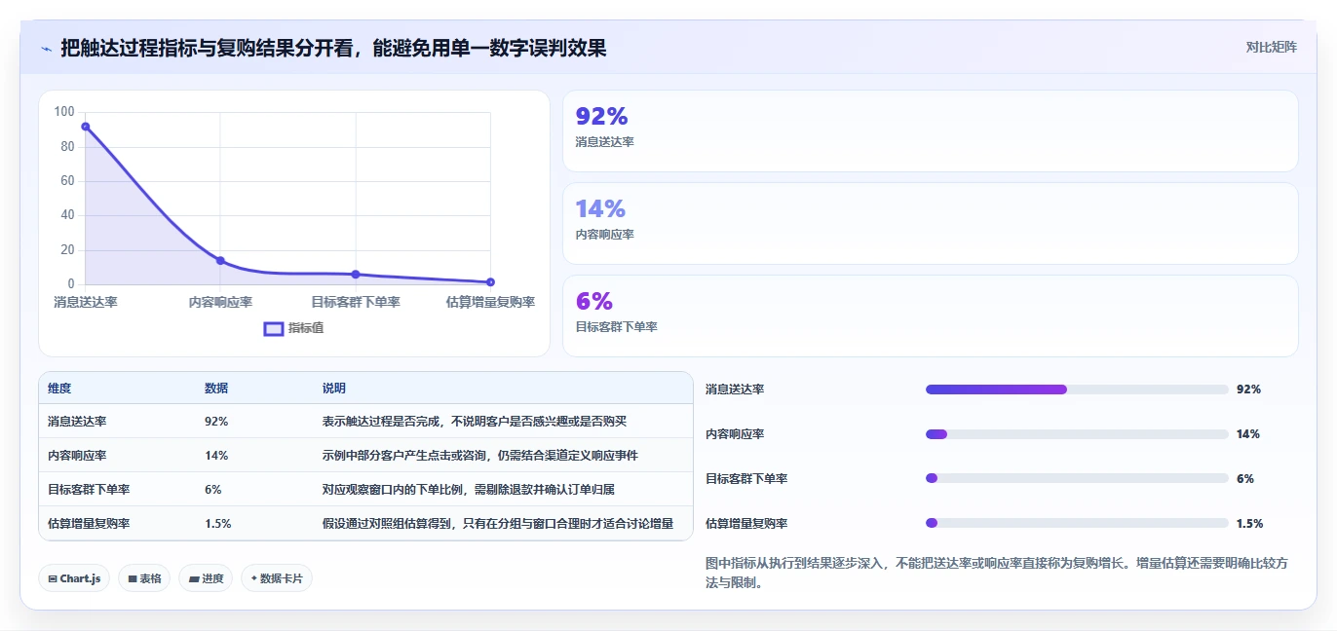Image resolution: width=1337 pixels, height=631 pixels.
Task: Click the 内容响应率 table row cell
Action: (x=77, y=456)
